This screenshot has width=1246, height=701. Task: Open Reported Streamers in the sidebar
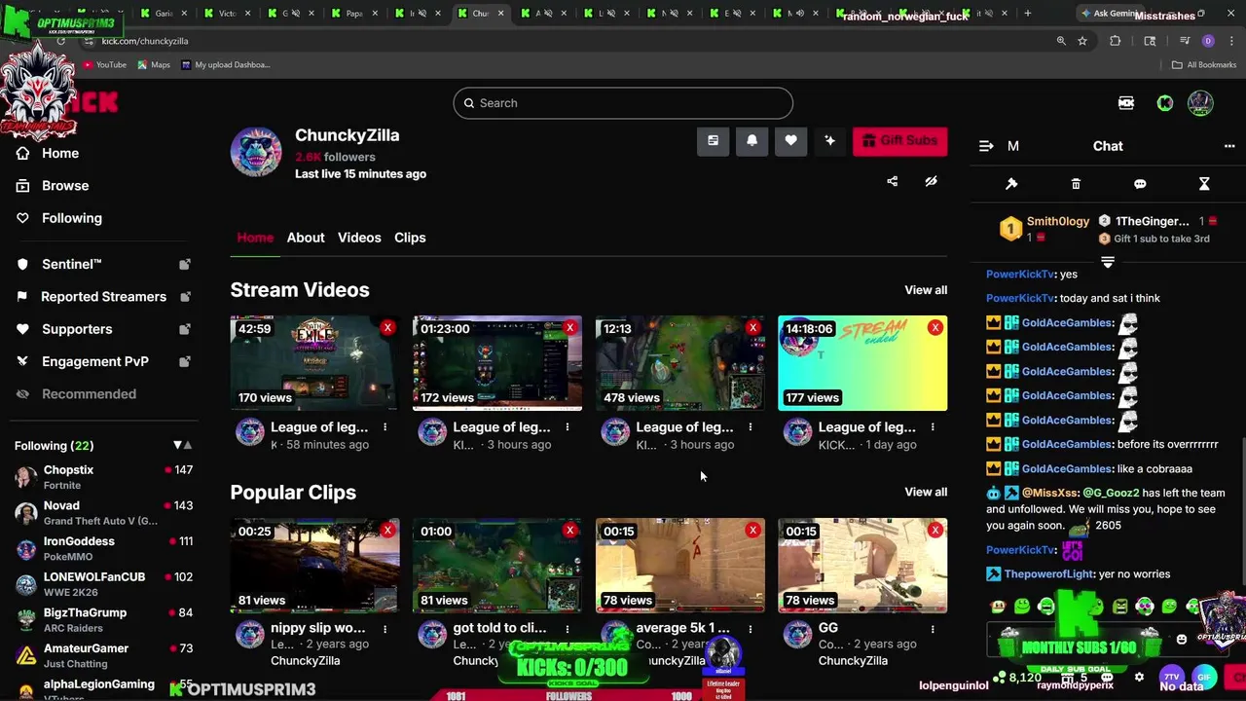click(102, 297)
